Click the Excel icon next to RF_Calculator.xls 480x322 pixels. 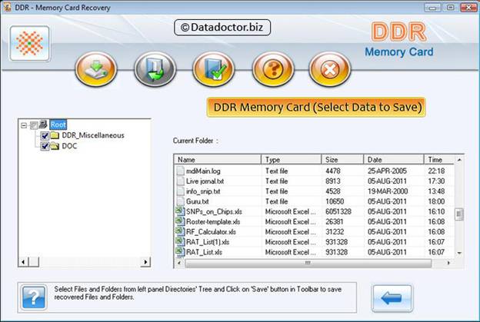tap(180, 231)
